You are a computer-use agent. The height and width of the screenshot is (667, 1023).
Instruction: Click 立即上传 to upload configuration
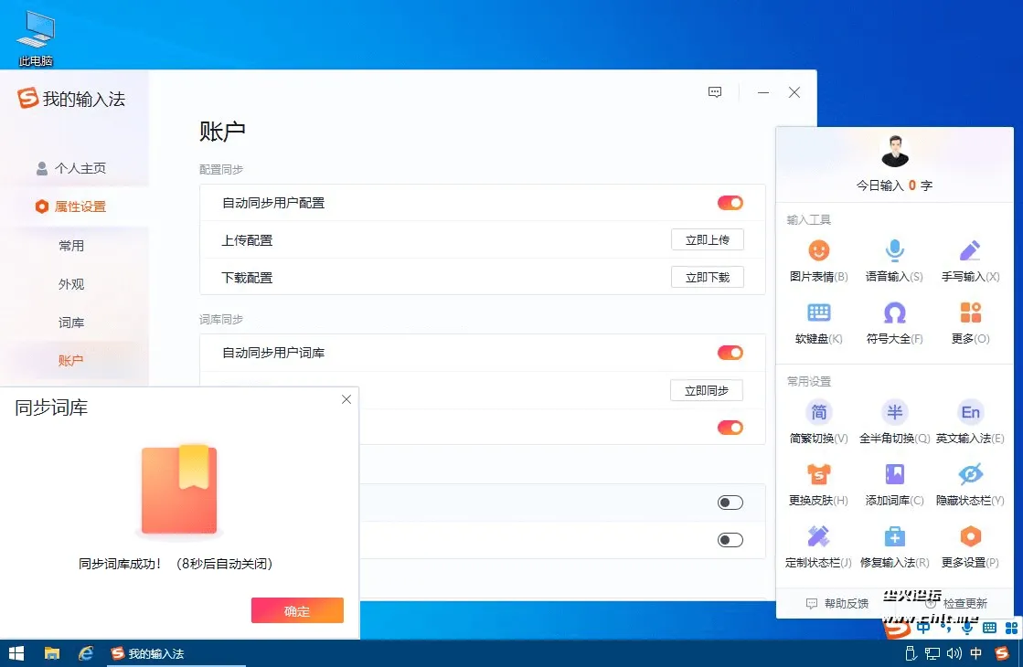point(707,239)
